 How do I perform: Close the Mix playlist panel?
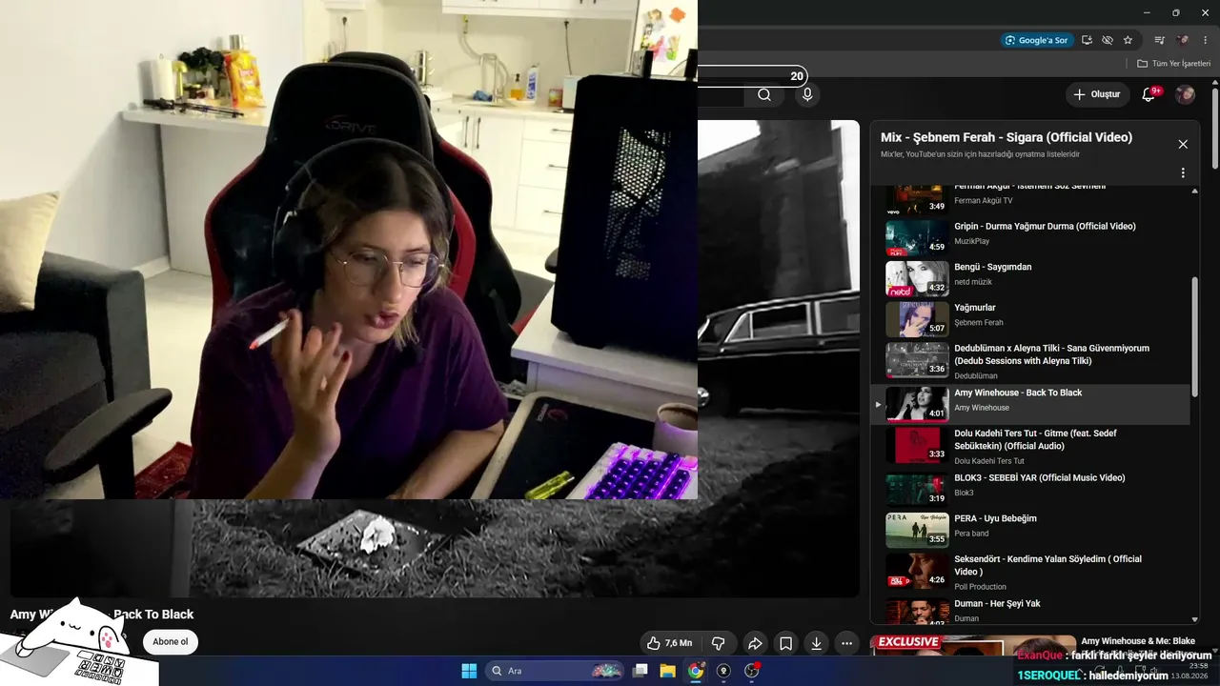[x=1183, y=144]
